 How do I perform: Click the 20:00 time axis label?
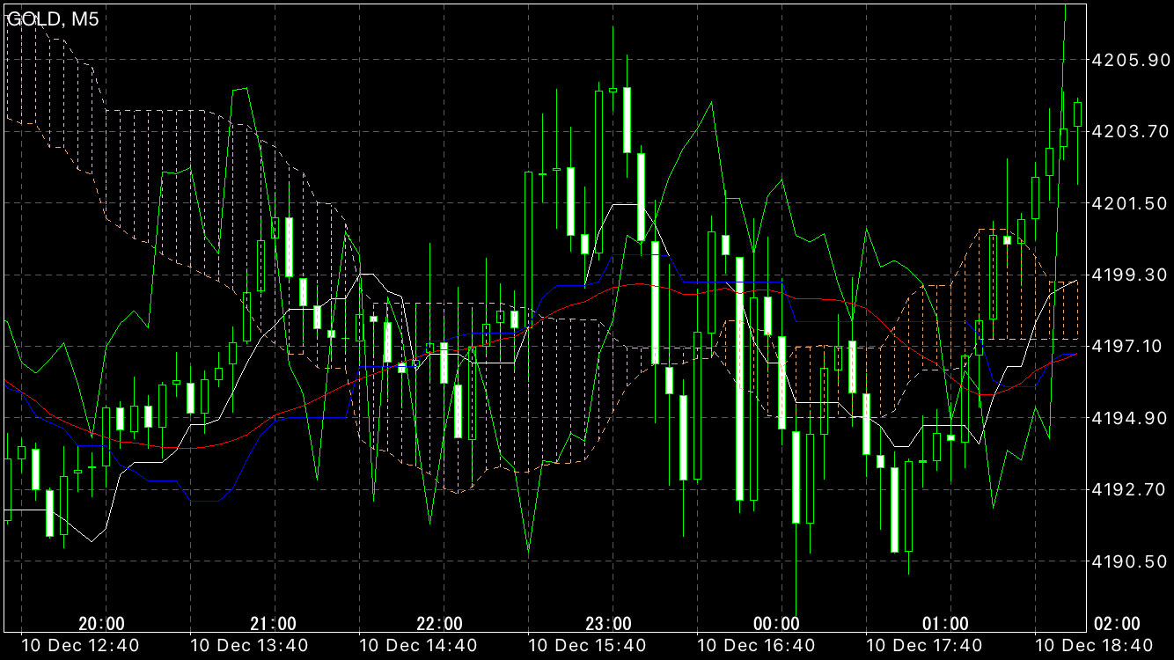[101, 624]
